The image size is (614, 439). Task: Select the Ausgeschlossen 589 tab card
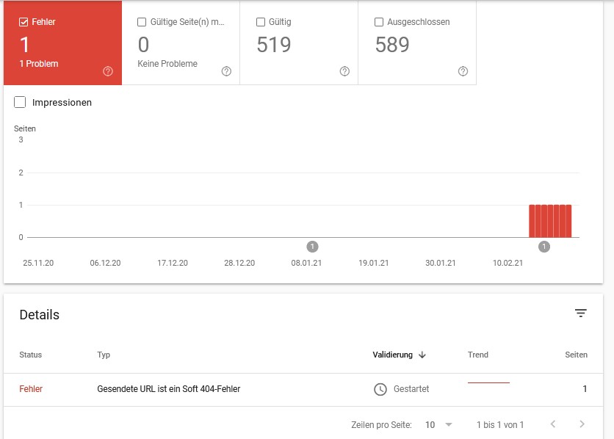(417, 43)
